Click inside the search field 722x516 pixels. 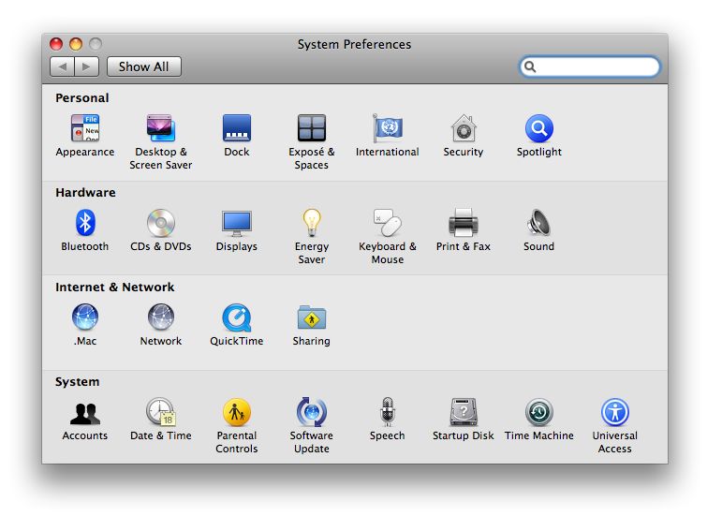(x=590, y=66)
